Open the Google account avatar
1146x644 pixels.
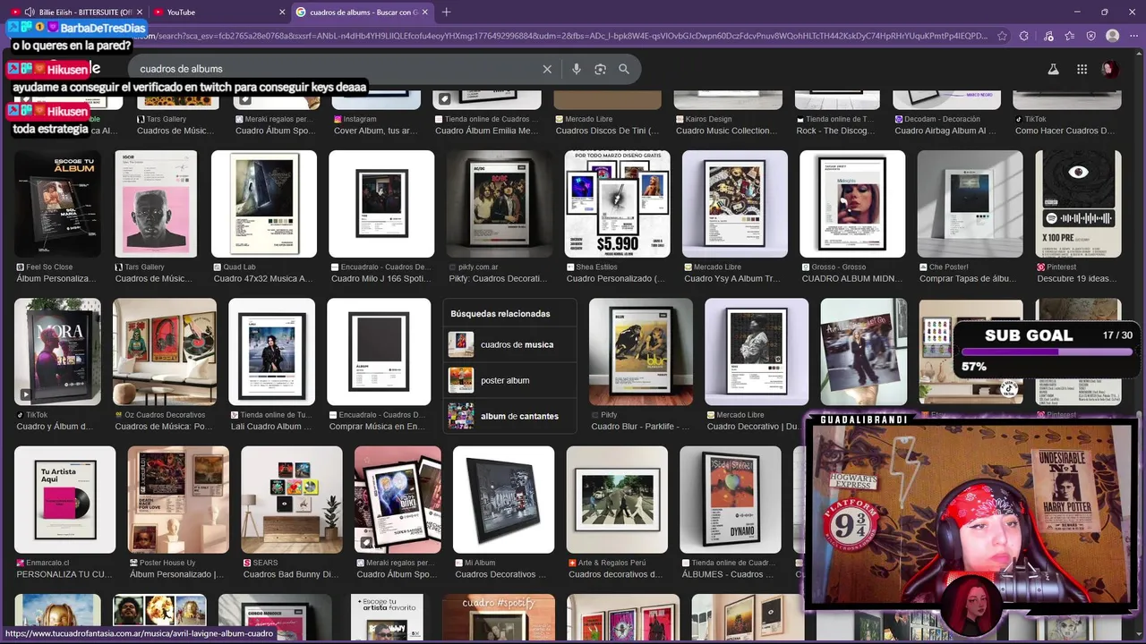click(x=1109, y=69)
